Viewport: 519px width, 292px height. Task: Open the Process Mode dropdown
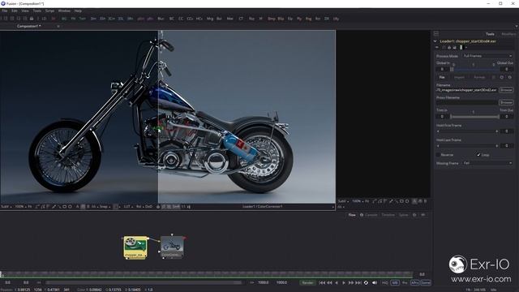point(487,56)
